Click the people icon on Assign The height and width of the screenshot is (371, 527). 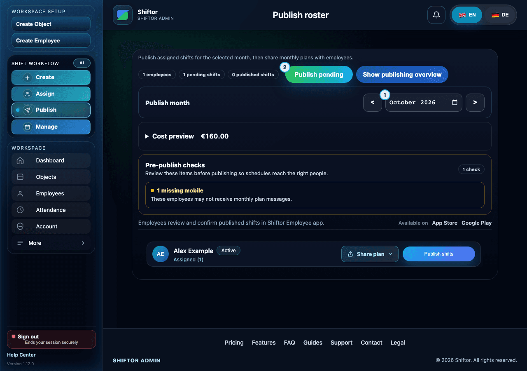28,94
